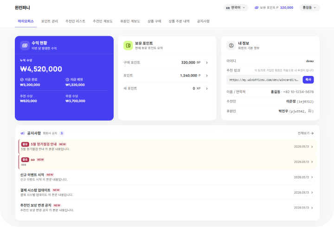
Task: Go to the 공지사항 tab in navigation
Action: pyautogui.click(x=203, y=21)
